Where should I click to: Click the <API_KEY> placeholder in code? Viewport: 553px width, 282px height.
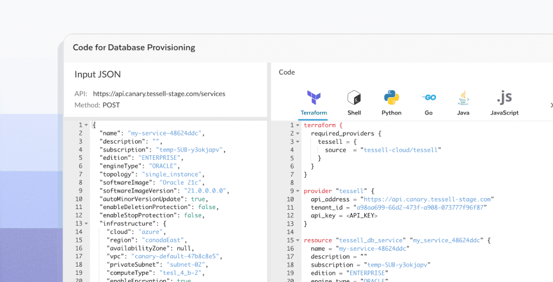click(x=362, y=215)
